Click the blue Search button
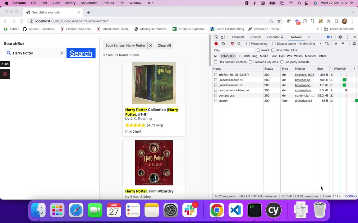This screenshot has width=358, height=223. [x=81, y=53]
